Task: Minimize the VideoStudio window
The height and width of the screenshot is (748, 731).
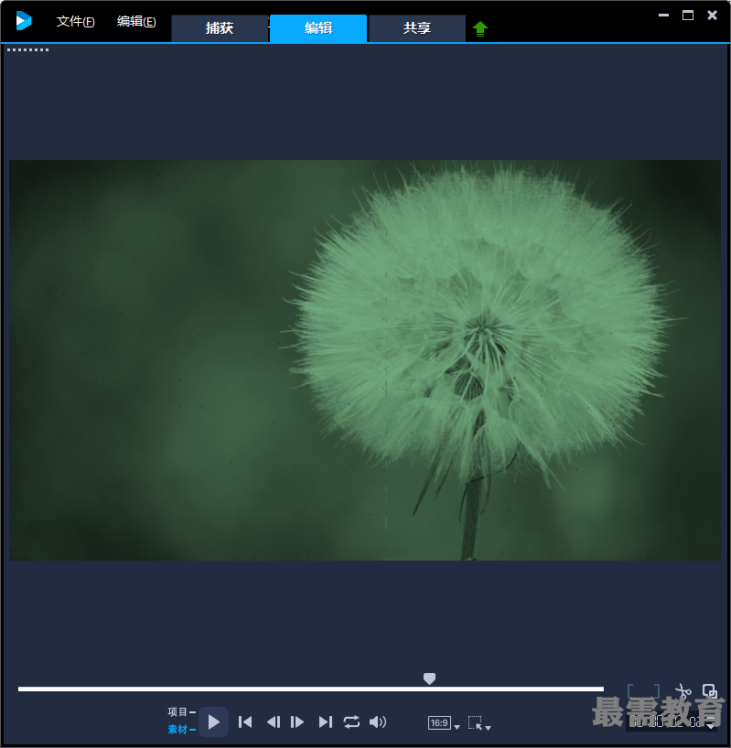Action: point(663,16)
